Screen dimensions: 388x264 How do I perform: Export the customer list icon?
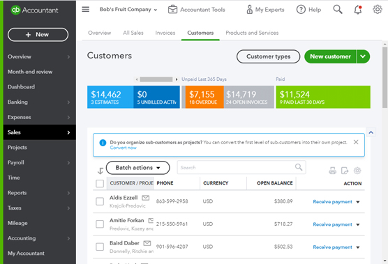pyautogui.click(x=345, y=171)
